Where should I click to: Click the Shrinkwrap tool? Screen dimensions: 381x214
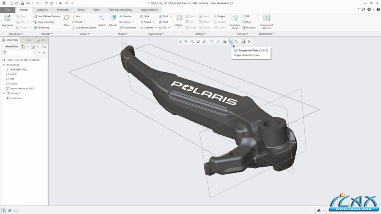tap(41, 27)
